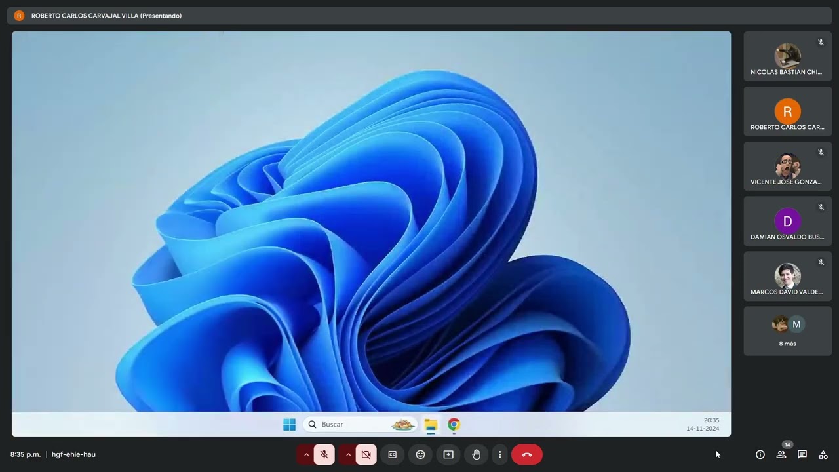The height and width of the screenshot is (472, 839).
Task: Raise hand with the hand icon
Action: 477,454
